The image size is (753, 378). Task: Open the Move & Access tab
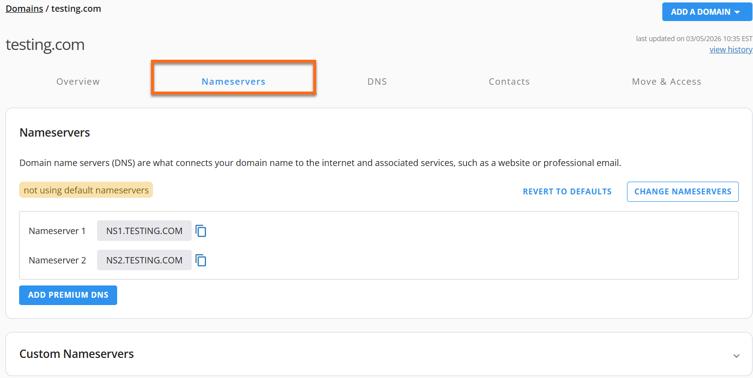[x=667, y=82]
